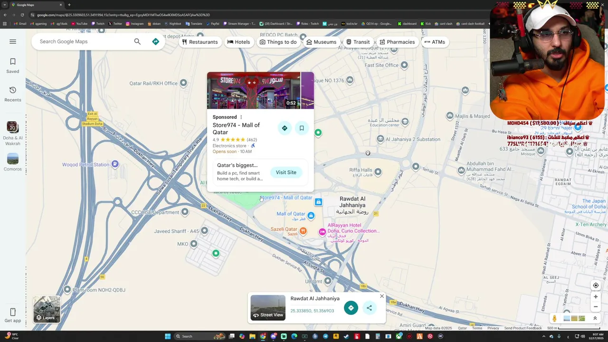Reload the page in Chrome

coord(22,15)
